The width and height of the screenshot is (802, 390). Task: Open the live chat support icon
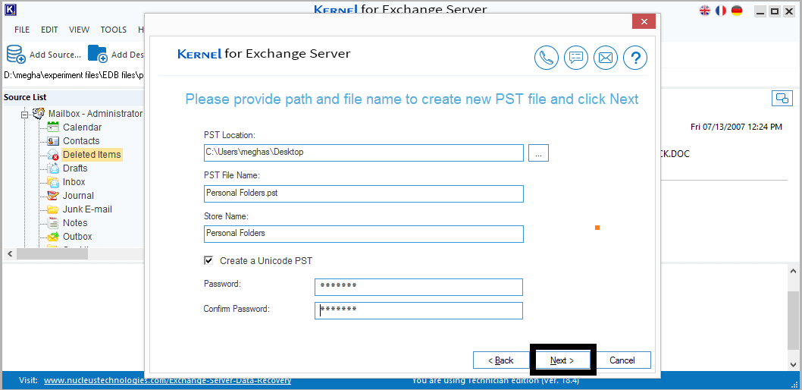pos(576,58)
